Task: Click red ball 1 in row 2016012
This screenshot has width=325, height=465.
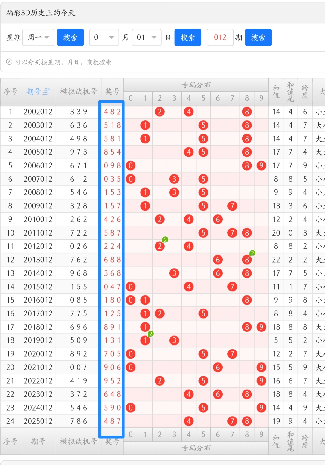Action: [145, 300]
